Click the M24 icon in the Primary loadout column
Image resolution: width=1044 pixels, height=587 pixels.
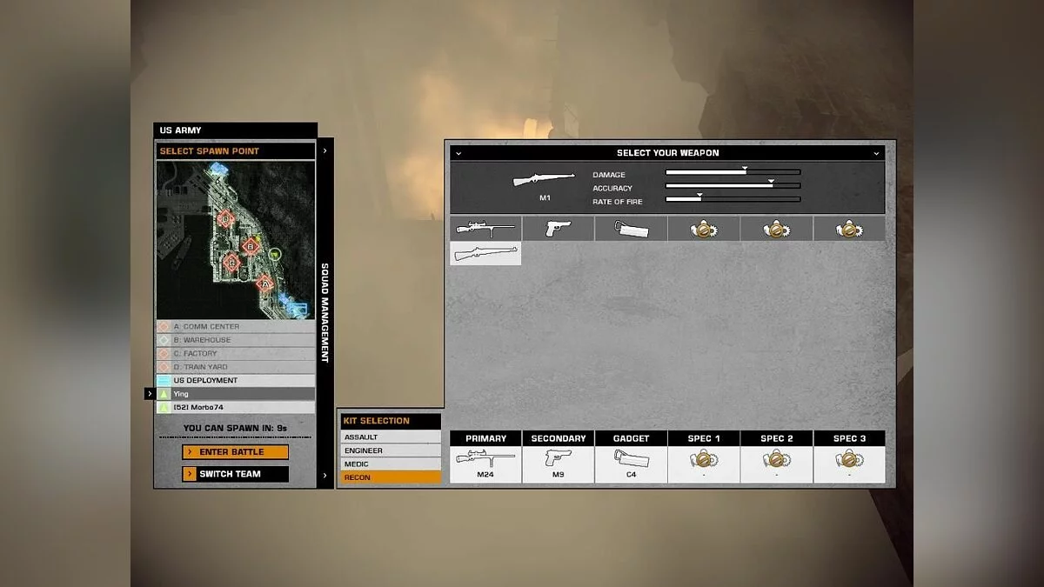[485, 458]
